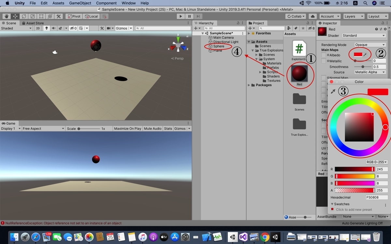Toggle Maximize On Play

(x=128, y=129)
